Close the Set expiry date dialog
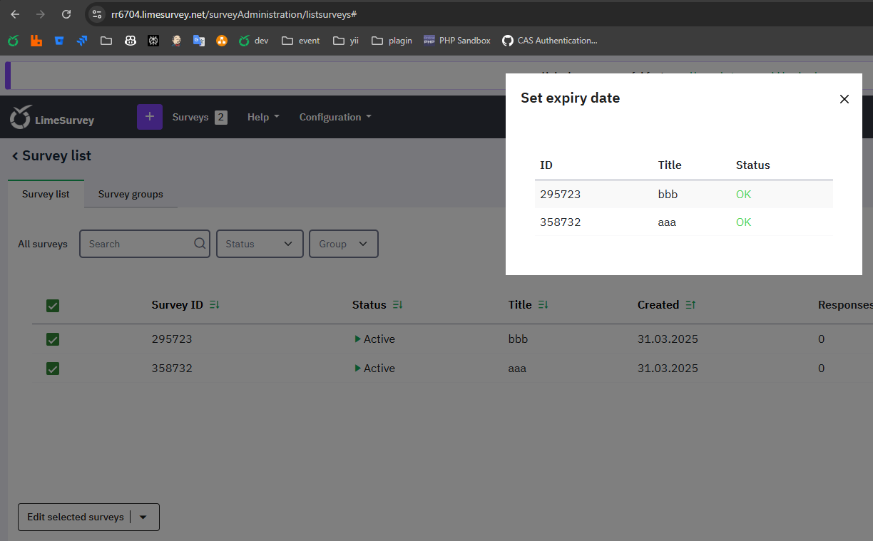 click(x=844, y=99)
